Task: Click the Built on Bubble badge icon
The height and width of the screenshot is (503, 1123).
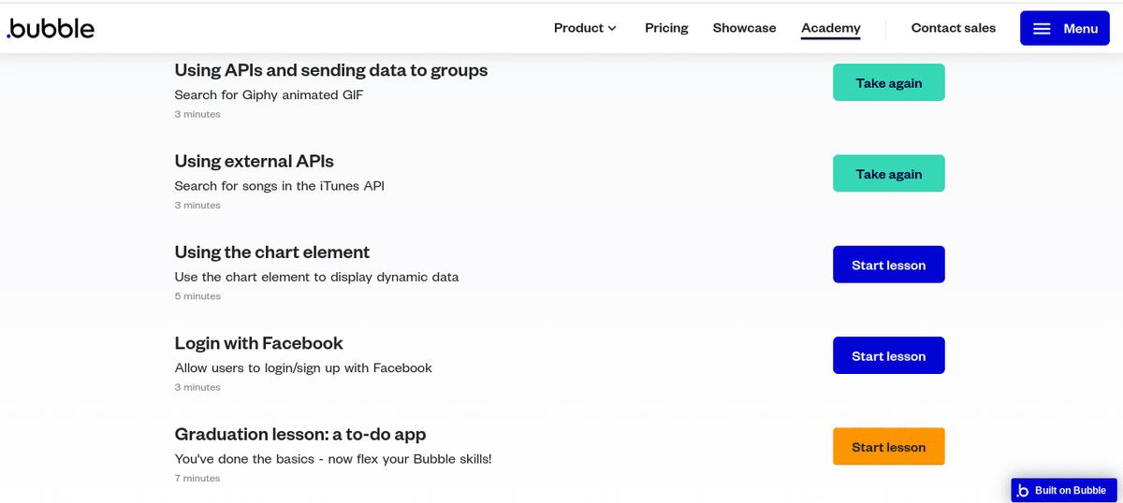Action: coord(1023,491)
